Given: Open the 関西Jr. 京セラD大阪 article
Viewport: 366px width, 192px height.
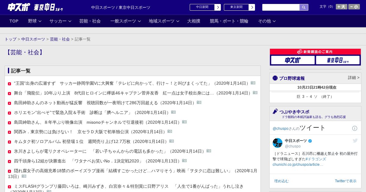Looking at the screenshot, I should coord(90,132).
